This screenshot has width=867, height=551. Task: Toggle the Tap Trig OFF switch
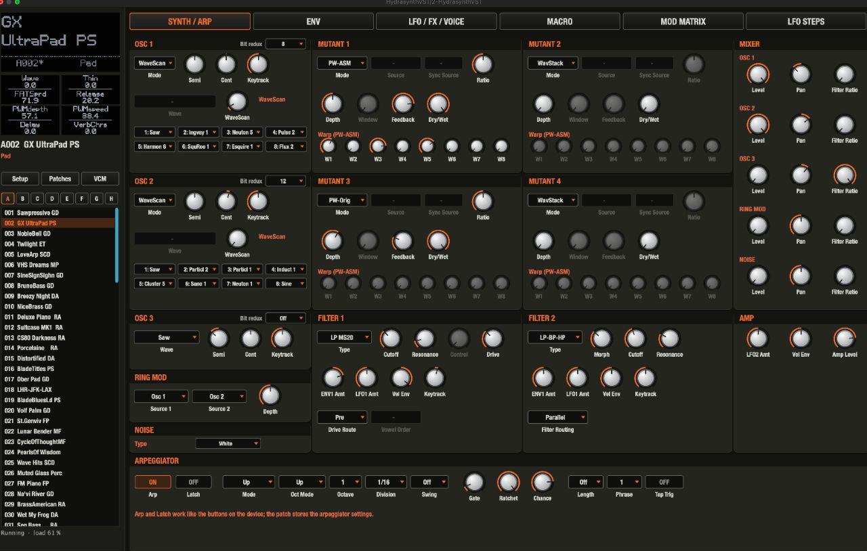(x=664, y=482)
